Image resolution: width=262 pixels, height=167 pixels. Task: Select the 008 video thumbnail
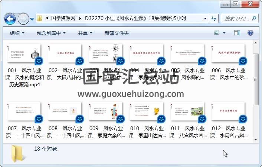pos(65,112)
